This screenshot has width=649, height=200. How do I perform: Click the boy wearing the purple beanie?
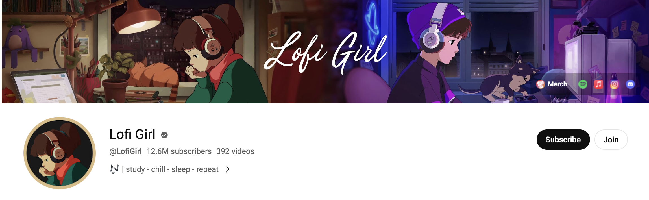coord(434,54)
